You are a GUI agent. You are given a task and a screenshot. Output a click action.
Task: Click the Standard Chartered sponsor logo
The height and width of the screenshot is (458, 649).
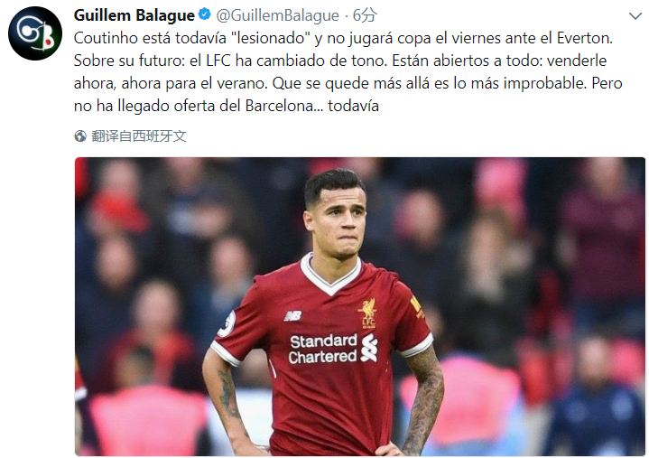(x=333, y=349)
